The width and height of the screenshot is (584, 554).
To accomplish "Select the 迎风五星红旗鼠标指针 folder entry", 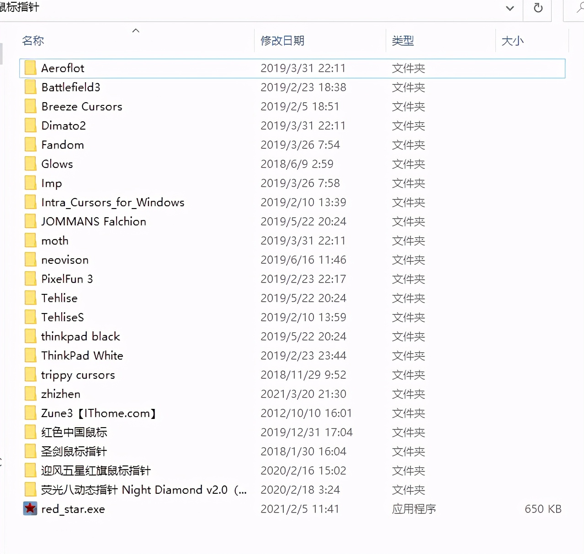I will [96, 470].
